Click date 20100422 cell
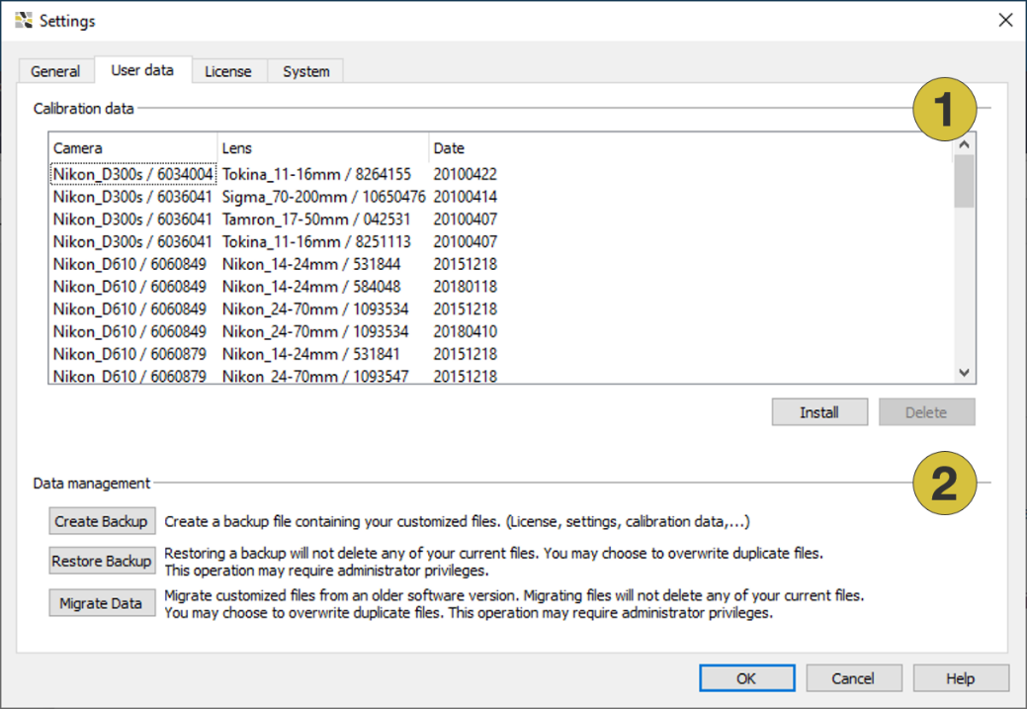 pos(465,174)
